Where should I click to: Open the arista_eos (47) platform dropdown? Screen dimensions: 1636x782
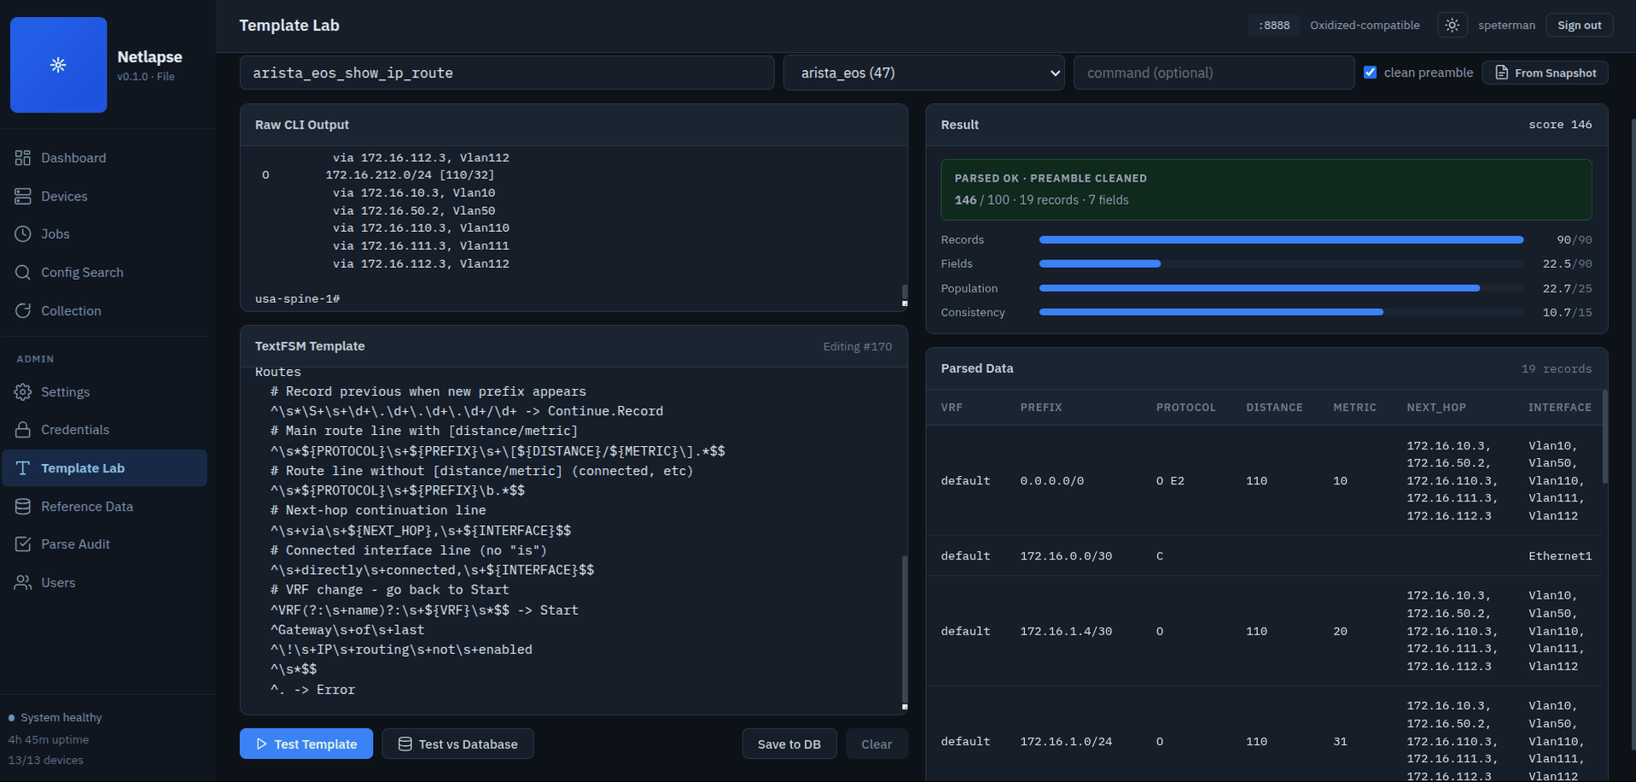coord(923,73)
